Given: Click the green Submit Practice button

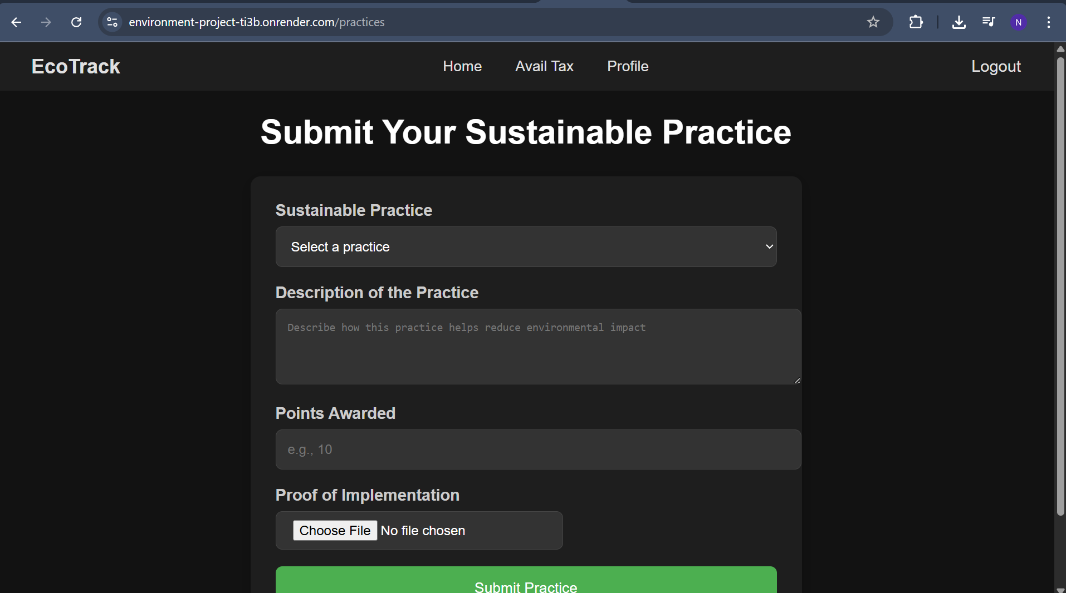Looking at the screenshot, I should point(526,583).
